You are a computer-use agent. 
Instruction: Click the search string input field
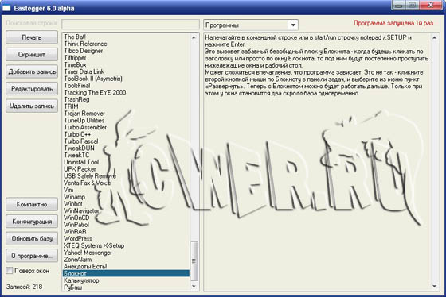tap(131, 25)
